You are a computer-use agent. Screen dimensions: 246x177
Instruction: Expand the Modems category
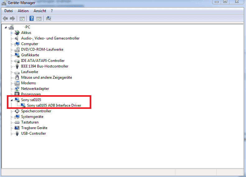(12, 83)
